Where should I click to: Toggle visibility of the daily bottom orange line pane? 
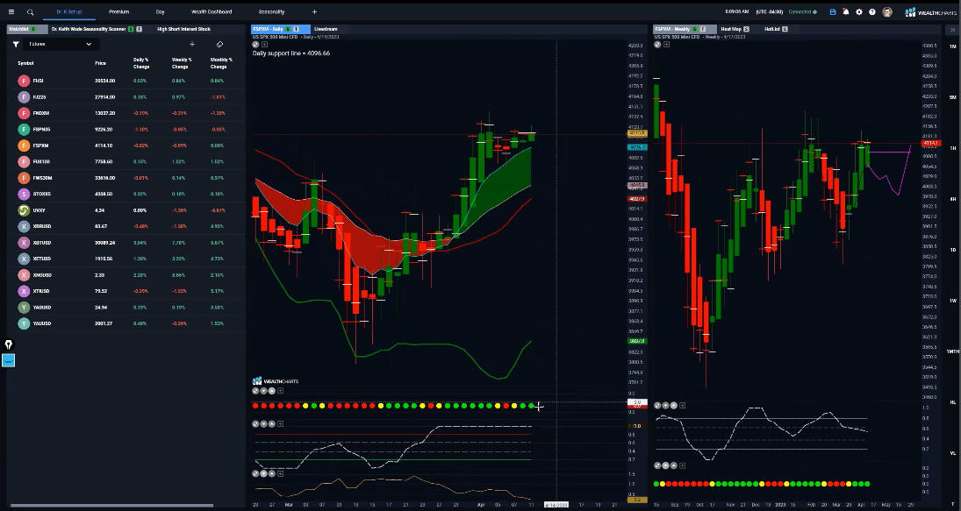point(255,473)
